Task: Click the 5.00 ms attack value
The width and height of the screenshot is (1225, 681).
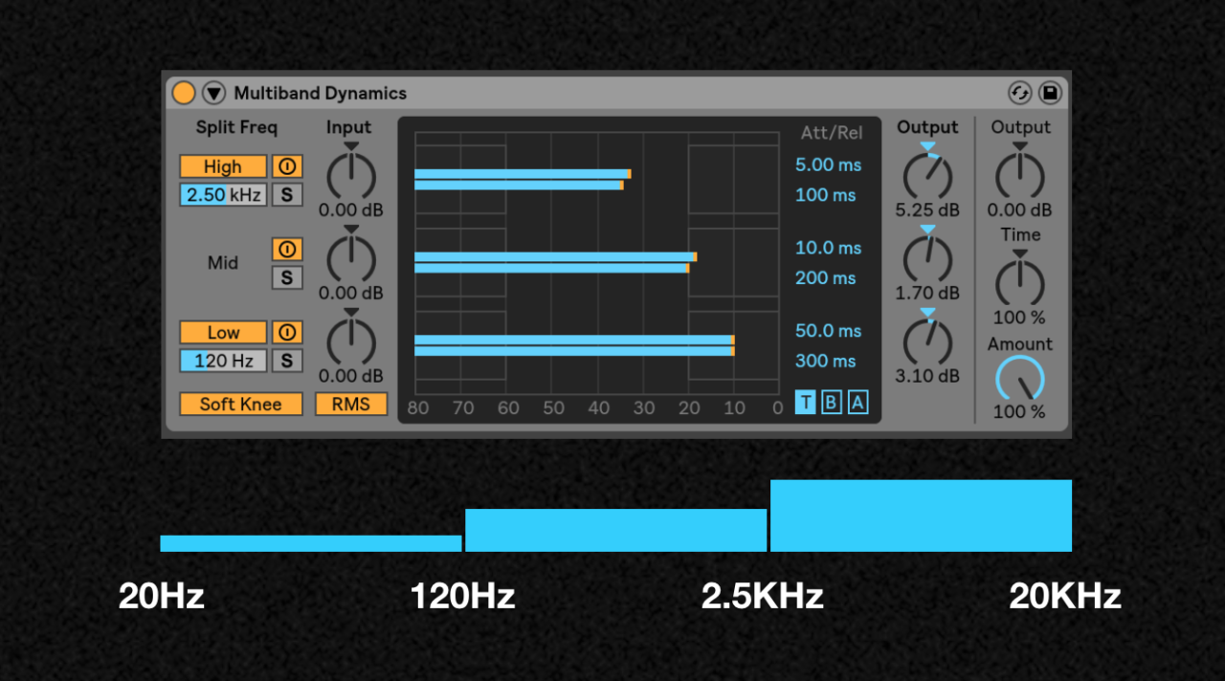Action: (829, 165)
